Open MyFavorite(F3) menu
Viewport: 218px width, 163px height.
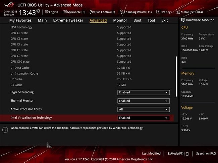(74, 12)
